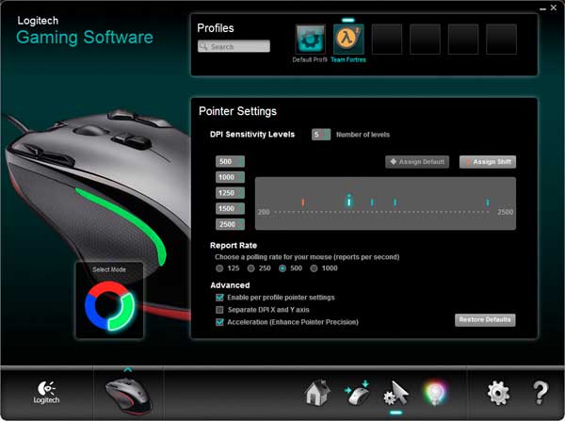
Task: Open the 500 DPI level box
Action: click(x=230, y=161)
